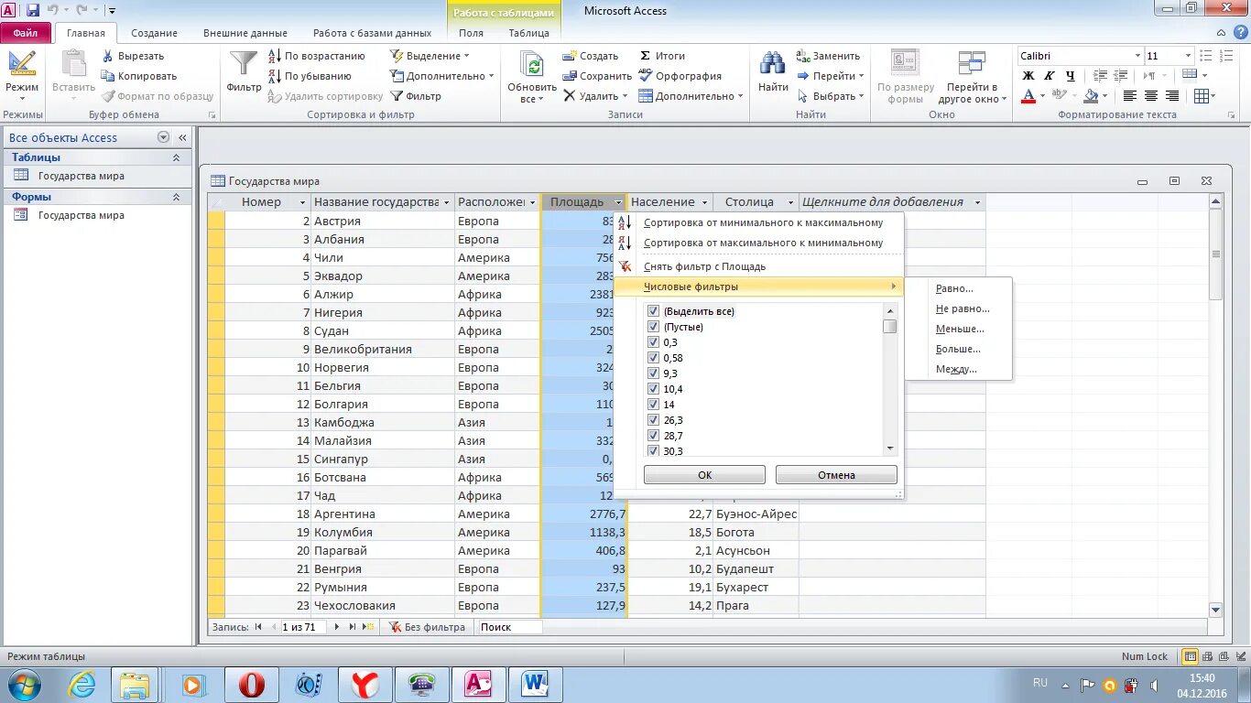
Task: Click the Копировать command
Action: (138, 76)
